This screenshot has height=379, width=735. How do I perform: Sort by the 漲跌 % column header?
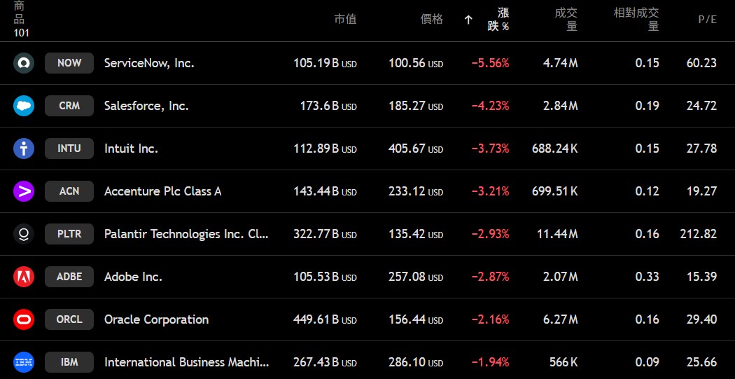point(498,20)
